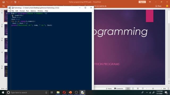Open the clock-like taskbar app icon
170x95 pixels.
point(76,93)
